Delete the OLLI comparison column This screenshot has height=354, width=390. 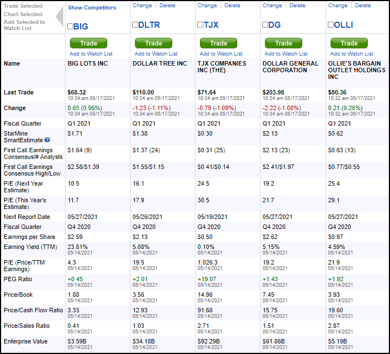[x=363, y=6]
